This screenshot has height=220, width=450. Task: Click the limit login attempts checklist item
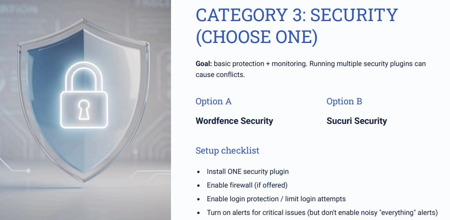point(276,199)
